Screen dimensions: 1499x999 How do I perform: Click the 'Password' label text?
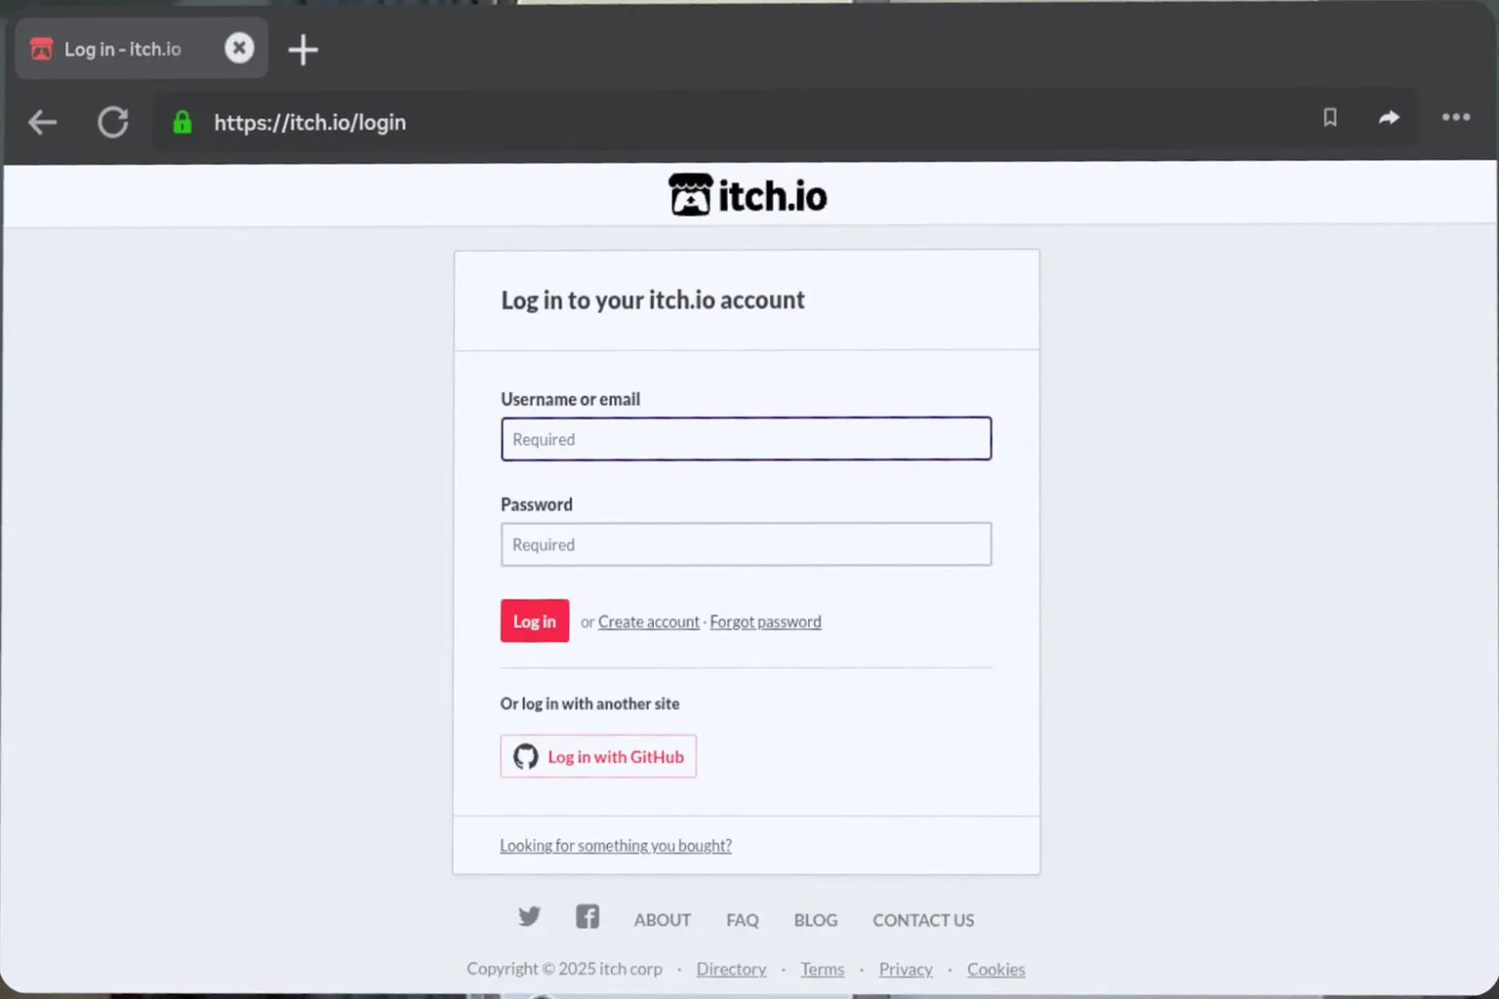[537, 504]
